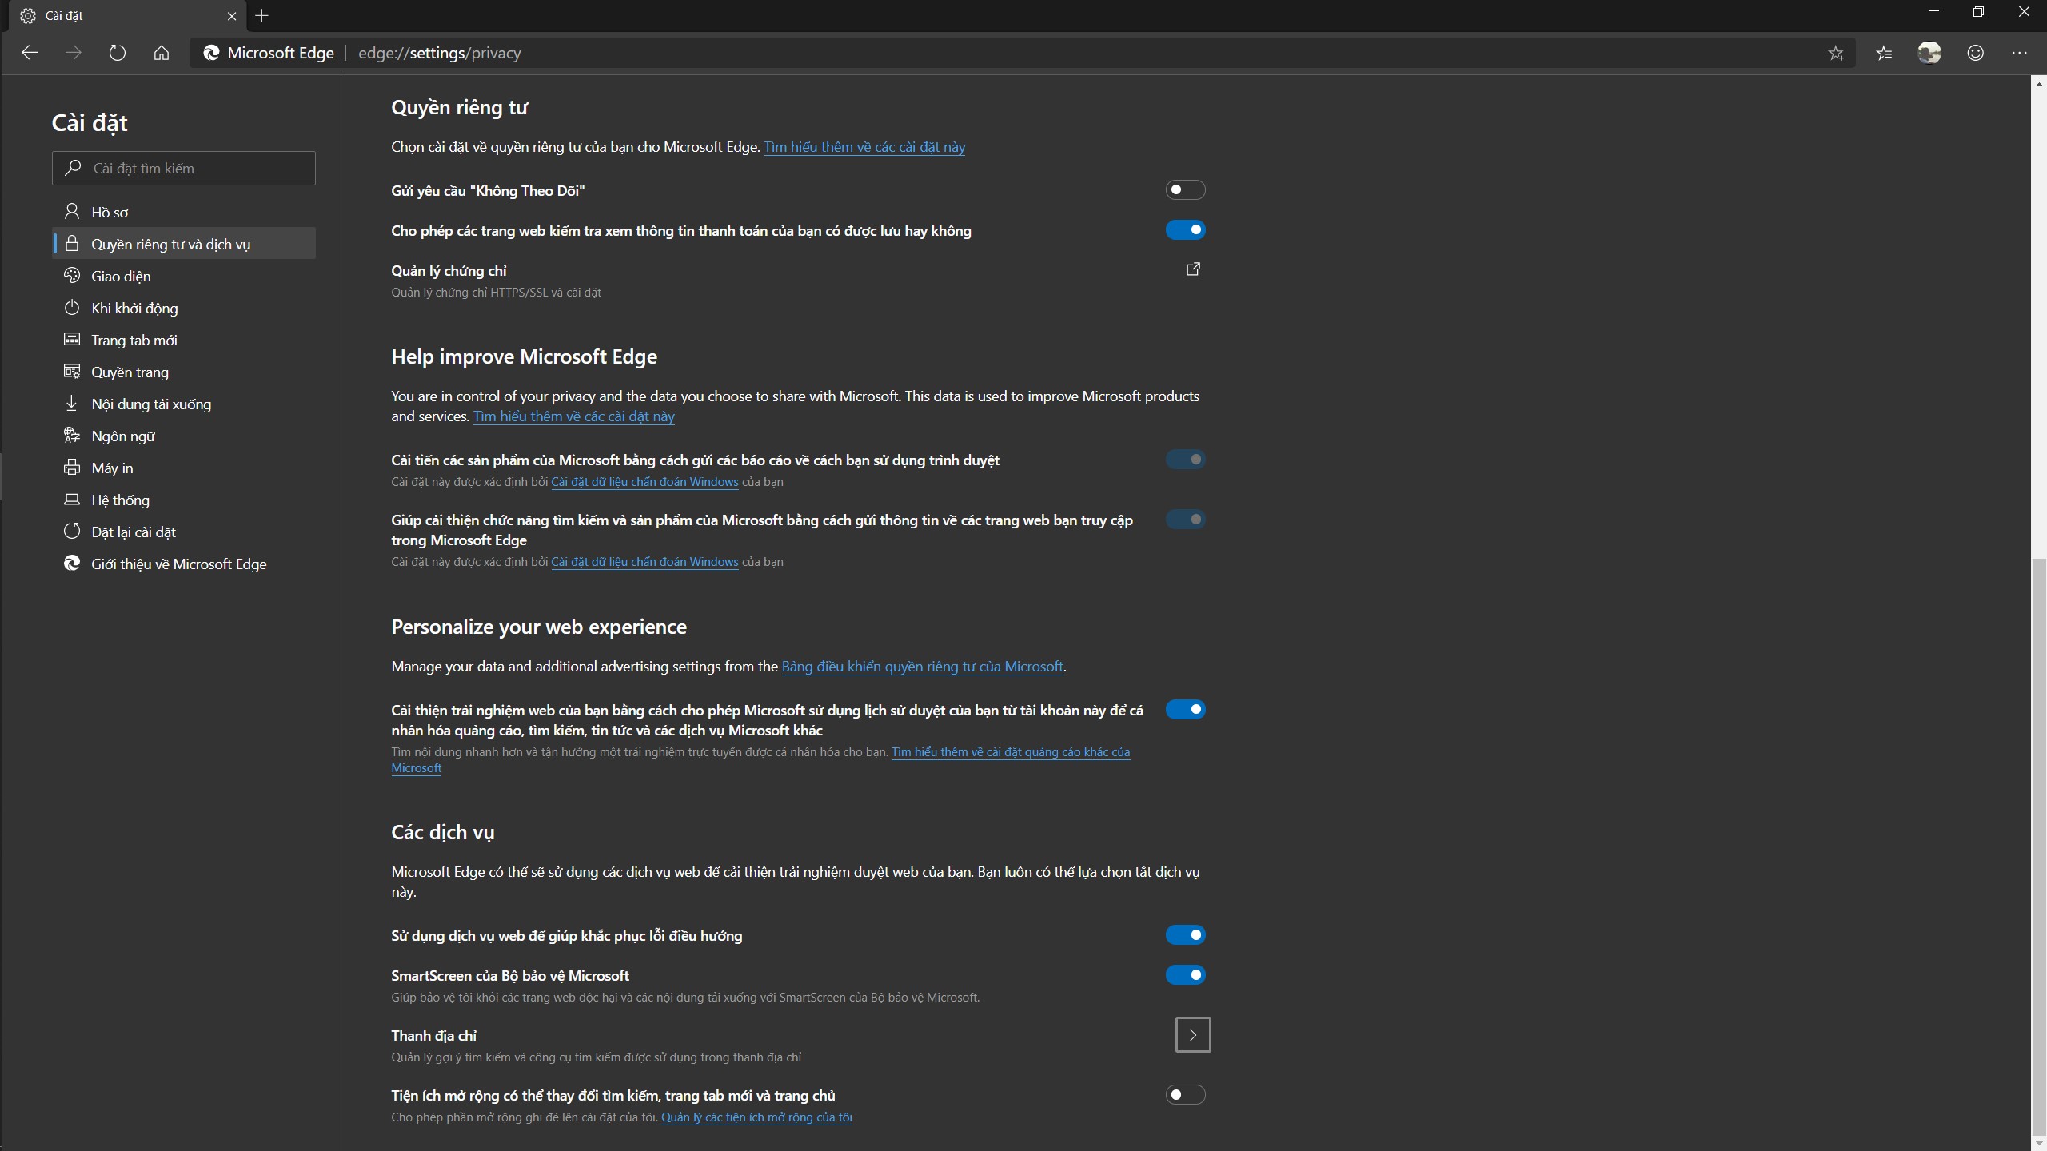Go to the home page icon

tap(162, 53)
